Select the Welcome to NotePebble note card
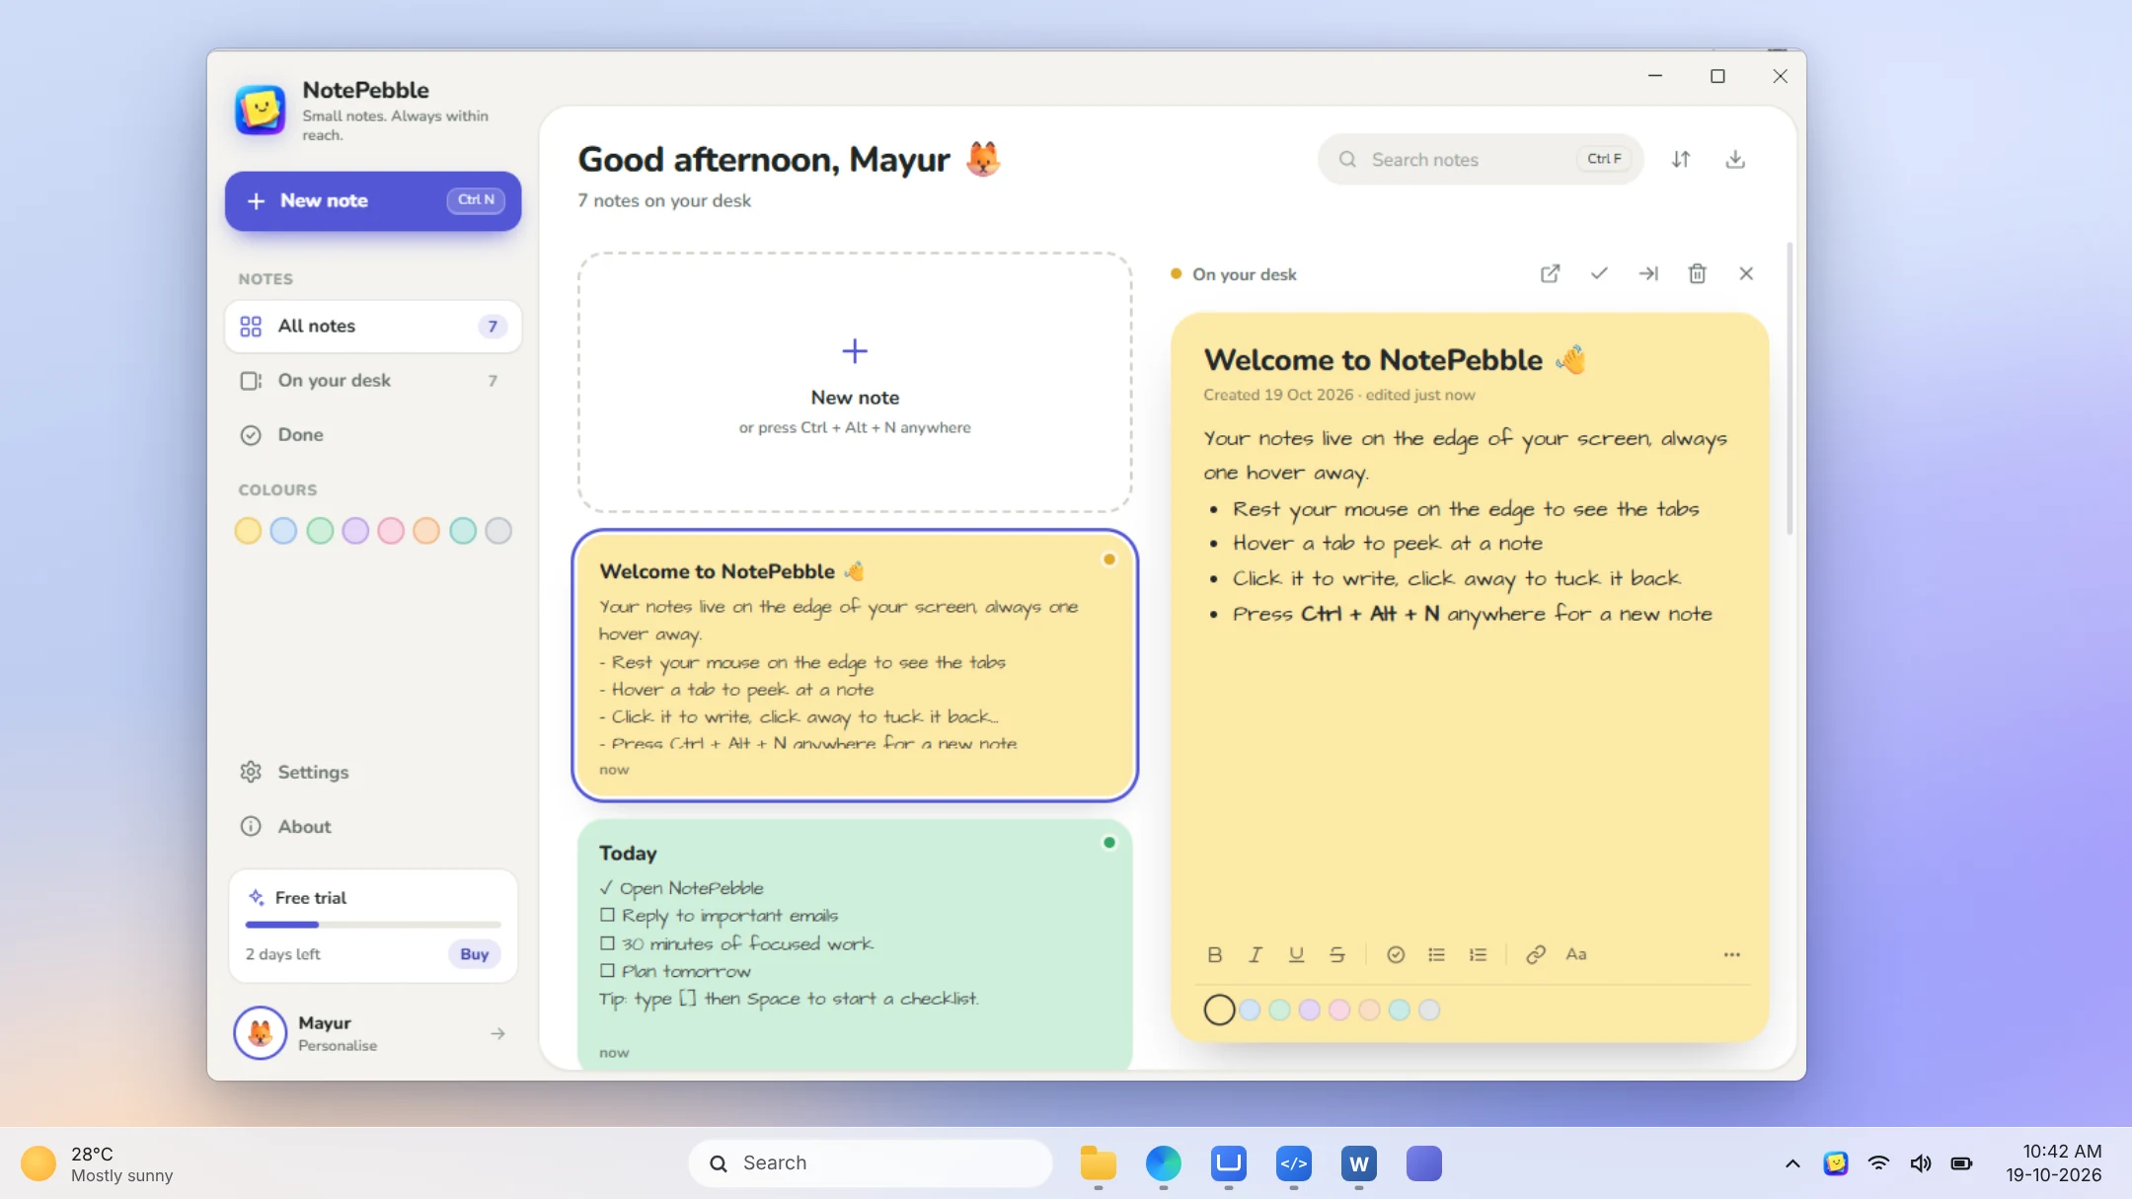The image size is (2132, 1199). 855,666
